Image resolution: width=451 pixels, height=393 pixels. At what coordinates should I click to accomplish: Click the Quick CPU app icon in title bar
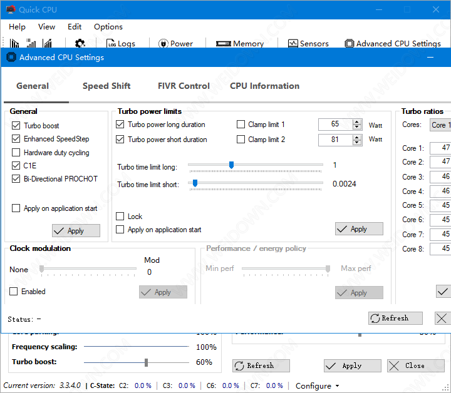pos(11,9)
